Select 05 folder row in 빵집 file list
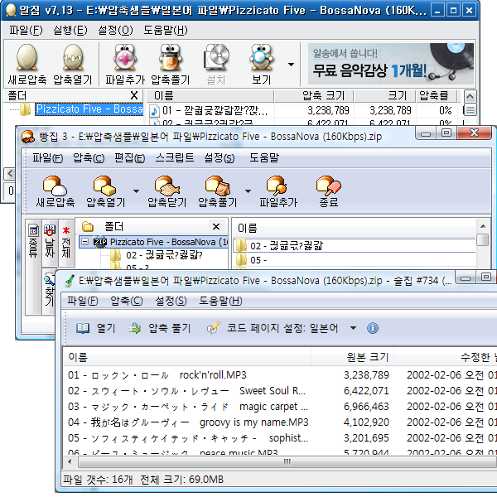 tap(355, 260)
